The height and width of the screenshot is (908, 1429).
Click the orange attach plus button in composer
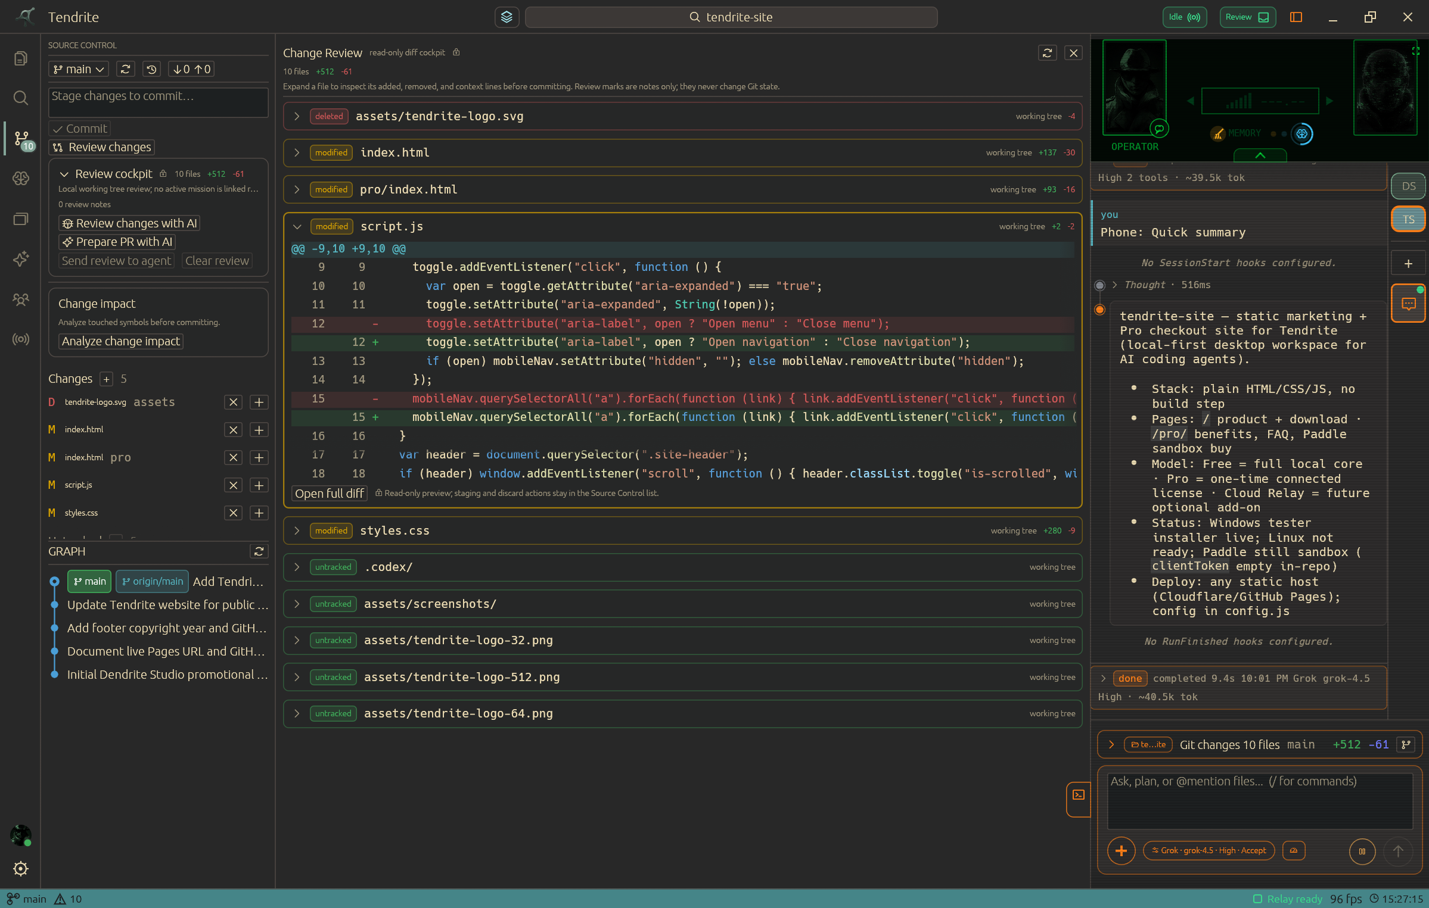click(x=1121, y=851)
